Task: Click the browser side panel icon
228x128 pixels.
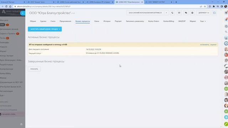Action: tap(222, 6)
